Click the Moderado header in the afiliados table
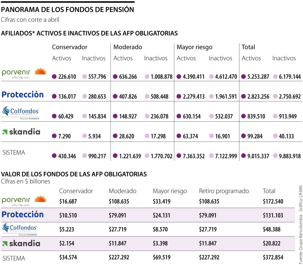 point(128,47)
